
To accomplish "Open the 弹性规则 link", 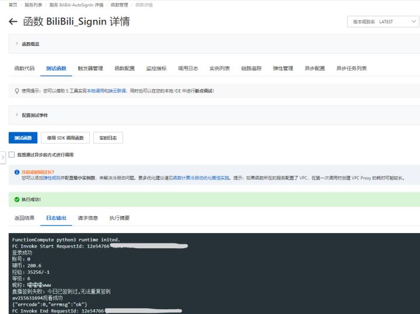I will point(52,178).
